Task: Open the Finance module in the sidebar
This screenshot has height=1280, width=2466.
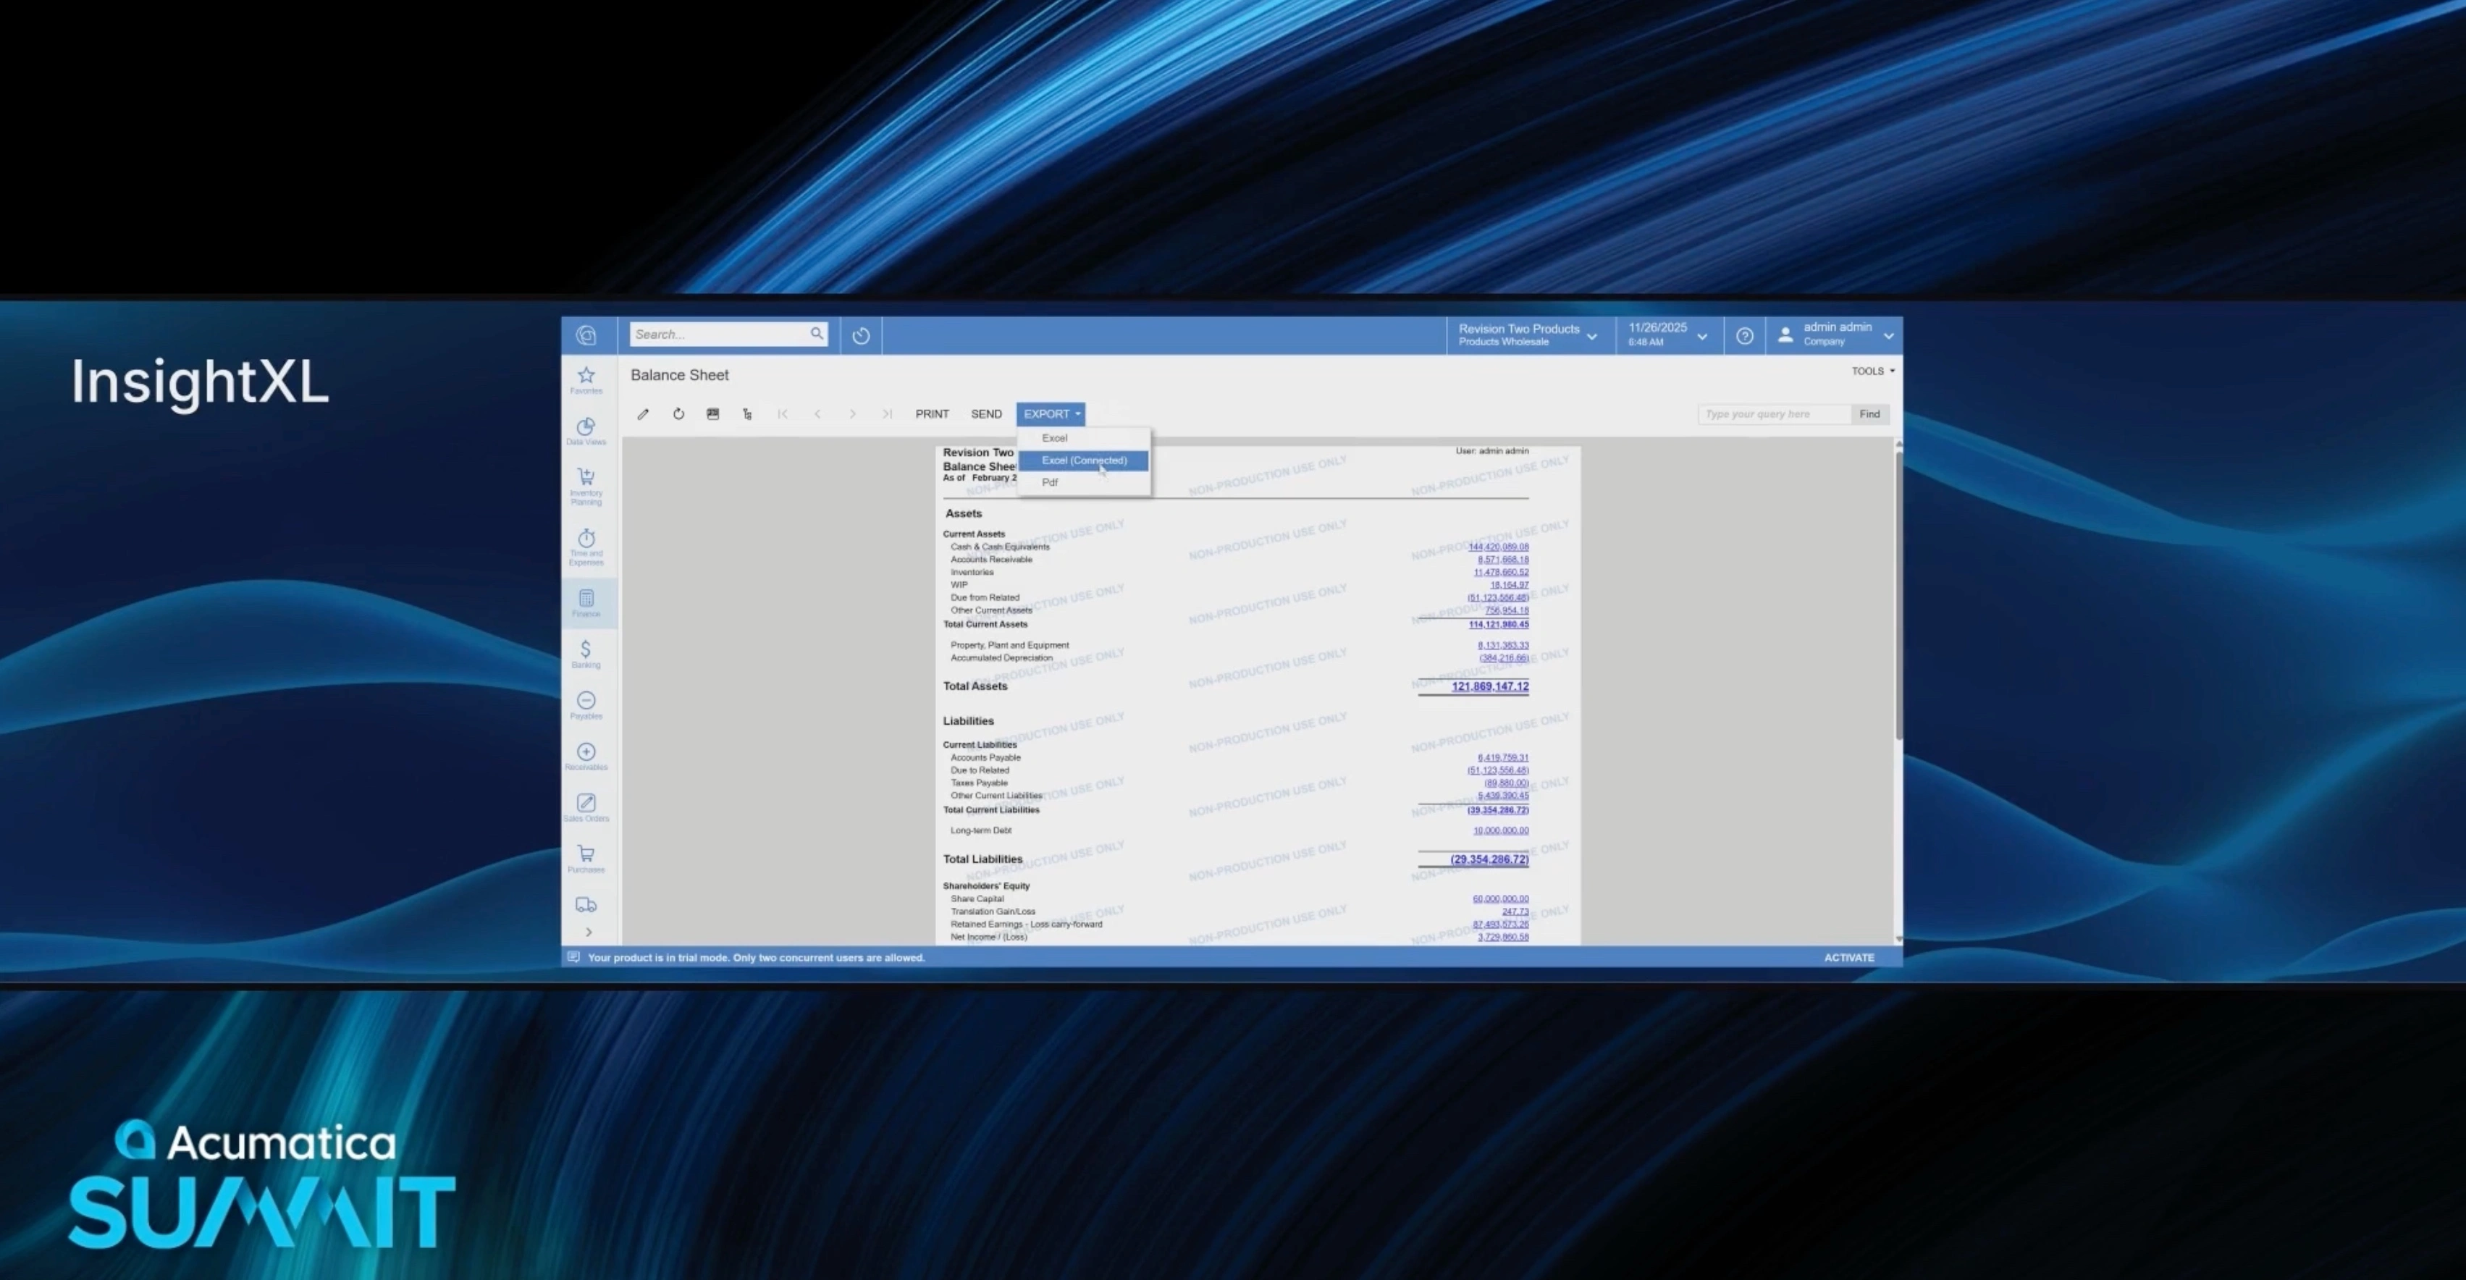Action: (x=586, y=602)
